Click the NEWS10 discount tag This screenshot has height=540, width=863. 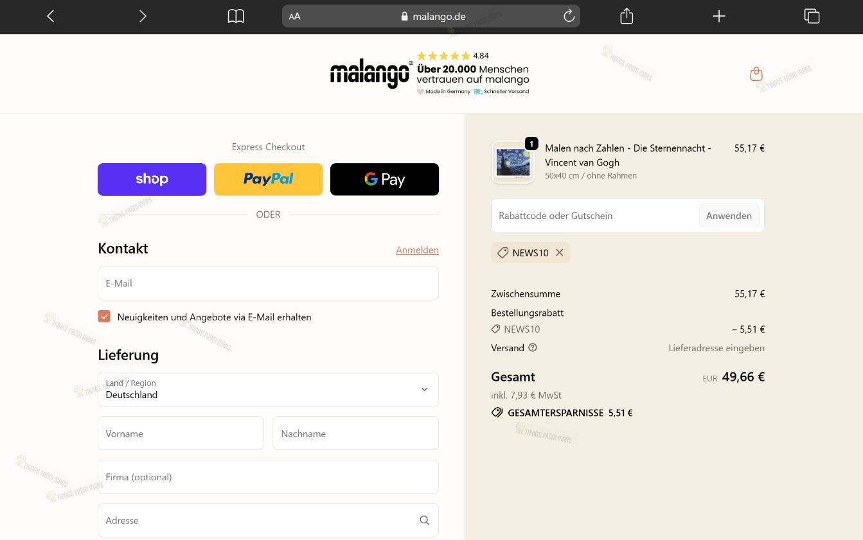pyautogui.click(x=530, y=253)
